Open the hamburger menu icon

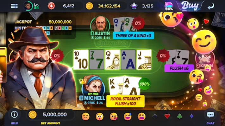tap(14, 6)
